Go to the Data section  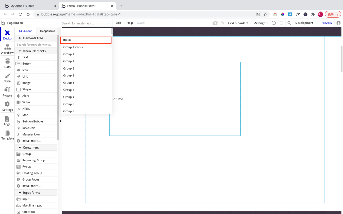coord(7,63)
